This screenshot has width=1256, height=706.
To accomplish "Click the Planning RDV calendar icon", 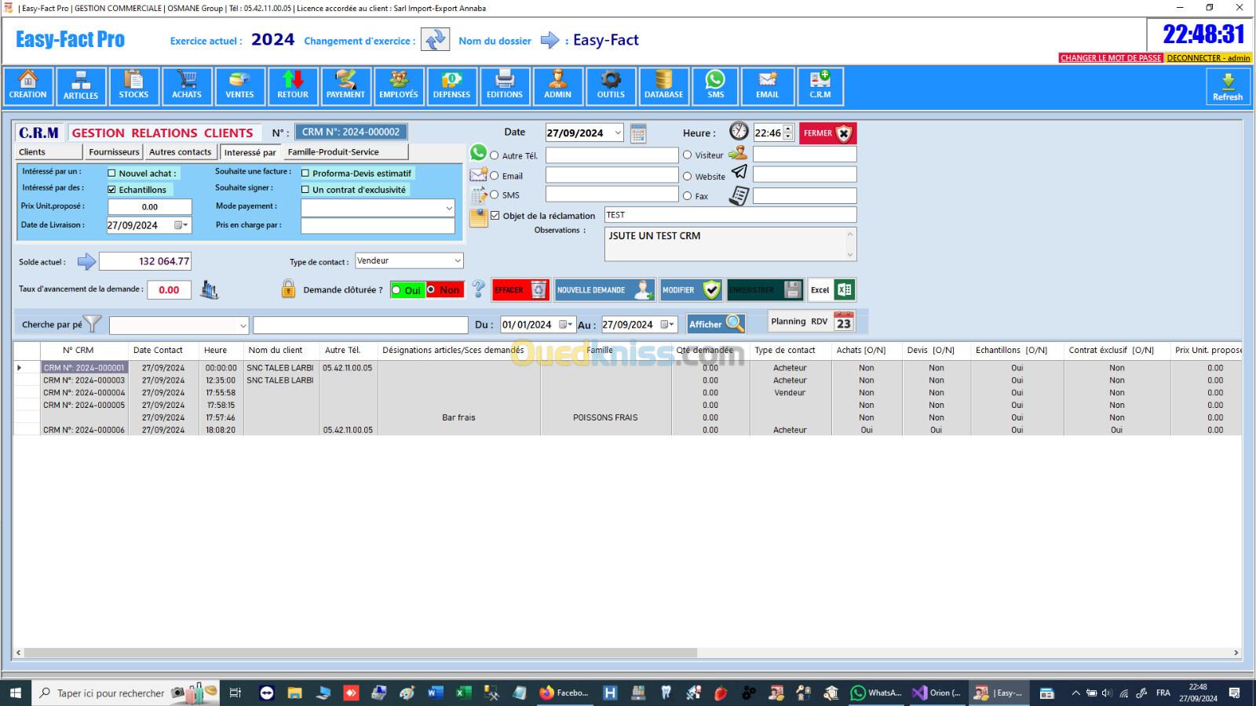I will pyautogui.click(x=843, y=322).
